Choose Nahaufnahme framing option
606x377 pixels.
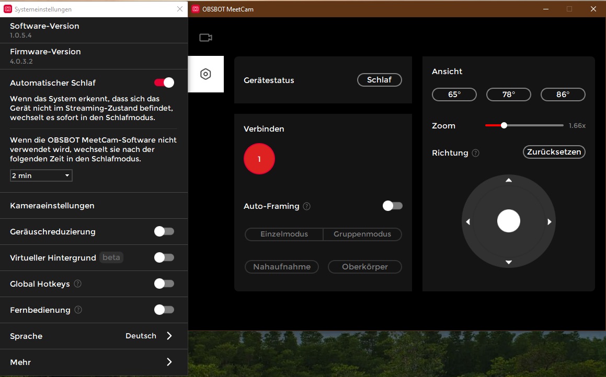pyautogui.click(x=282, y=267)
